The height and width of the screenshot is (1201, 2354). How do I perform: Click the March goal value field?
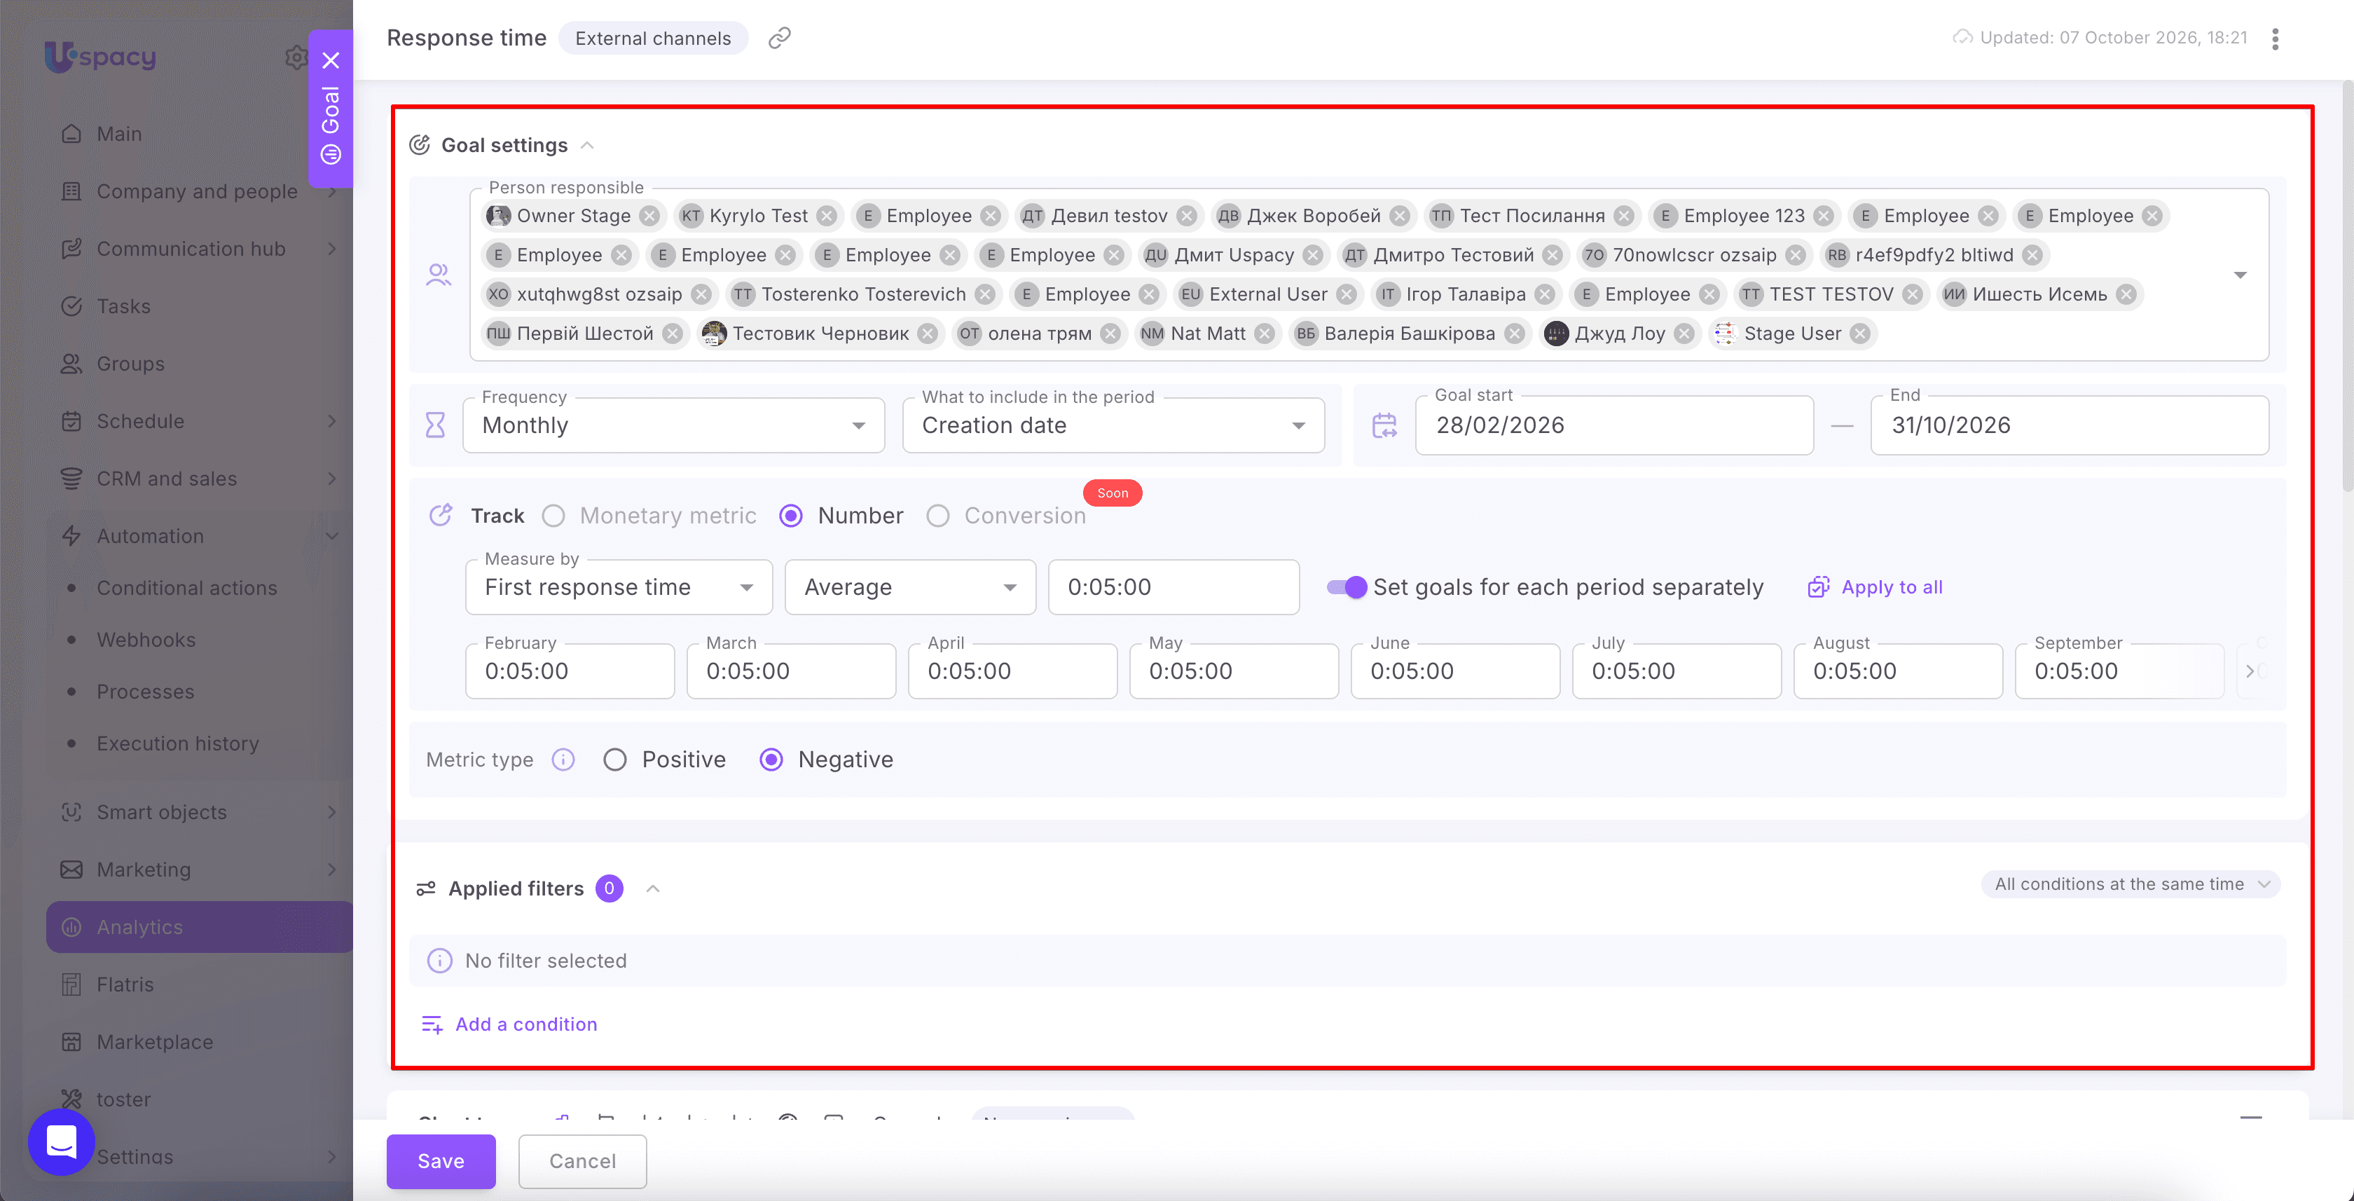coord(790,671)
